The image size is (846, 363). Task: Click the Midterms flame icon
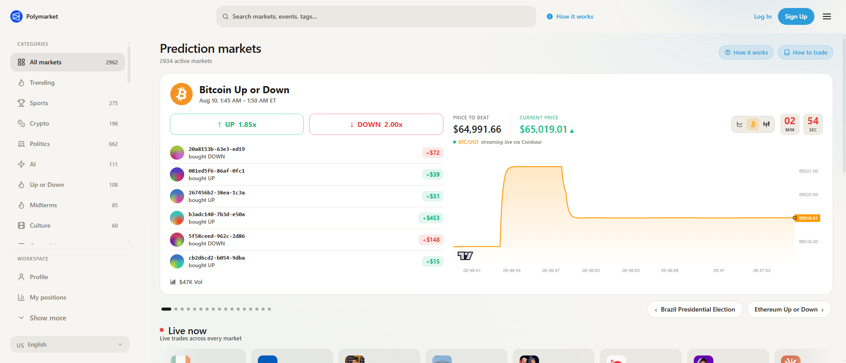tap(21, 205)
